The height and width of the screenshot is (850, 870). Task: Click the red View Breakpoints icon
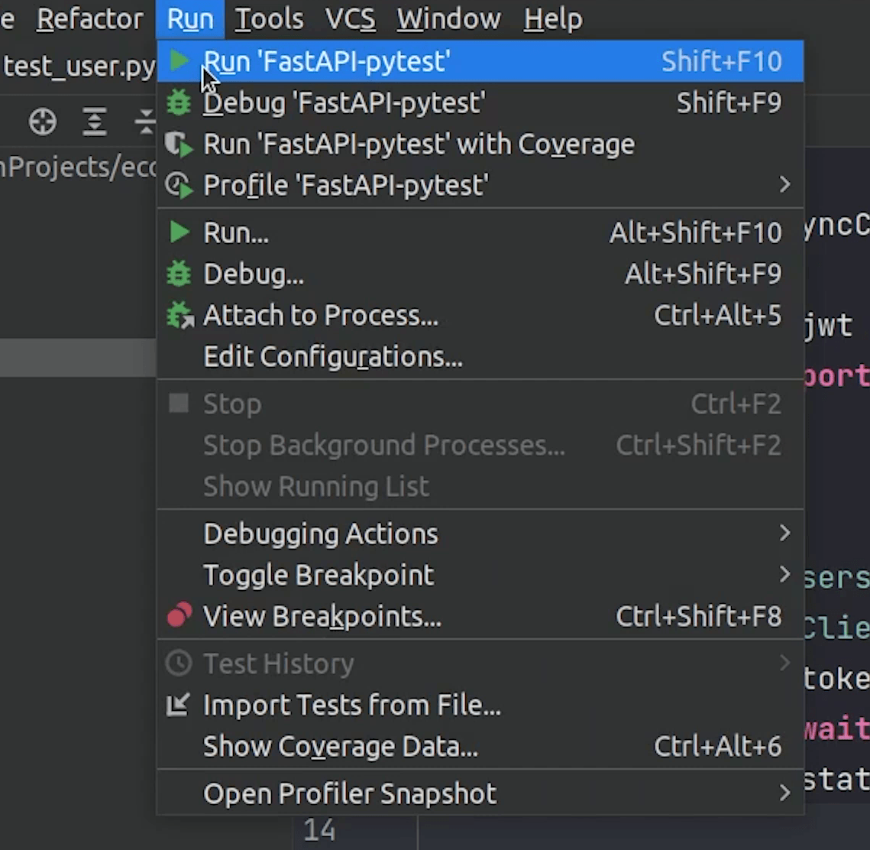click(179, 616)
